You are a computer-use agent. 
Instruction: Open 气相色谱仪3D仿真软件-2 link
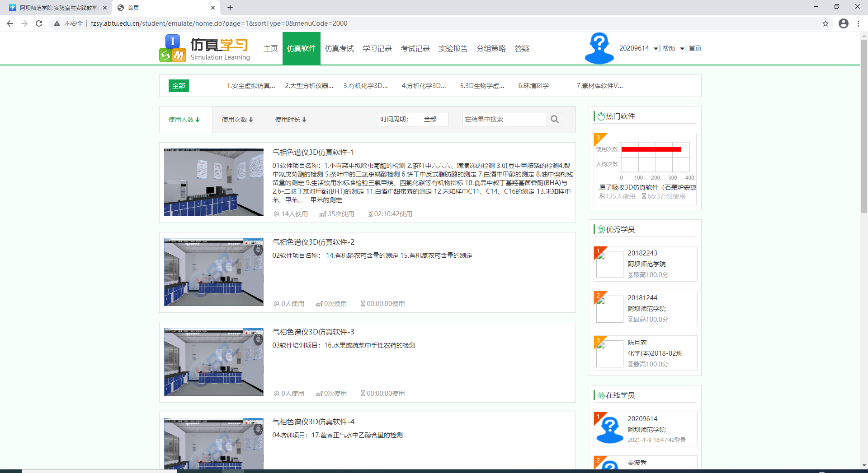pyautogui.click(x=313, y=242)
